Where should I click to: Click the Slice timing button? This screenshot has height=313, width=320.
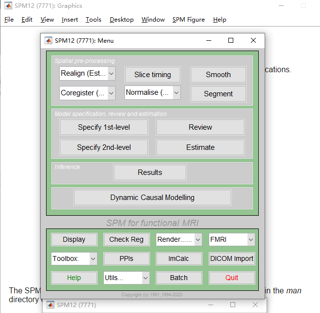coord(152,75)
